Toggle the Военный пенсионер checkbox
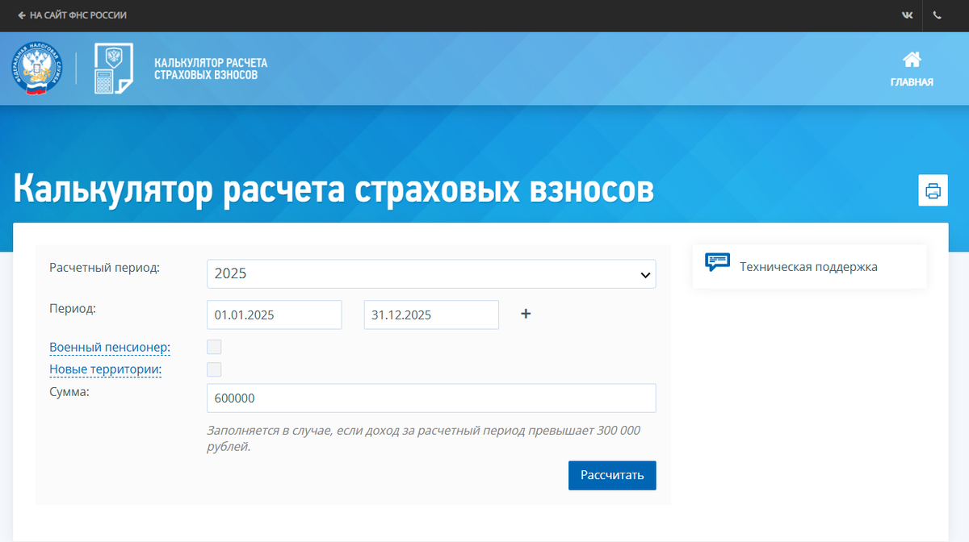 pyautogui.click(x=214, y=347)
